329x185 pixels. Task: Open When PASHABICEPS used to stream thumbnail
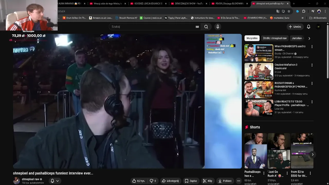259,53
